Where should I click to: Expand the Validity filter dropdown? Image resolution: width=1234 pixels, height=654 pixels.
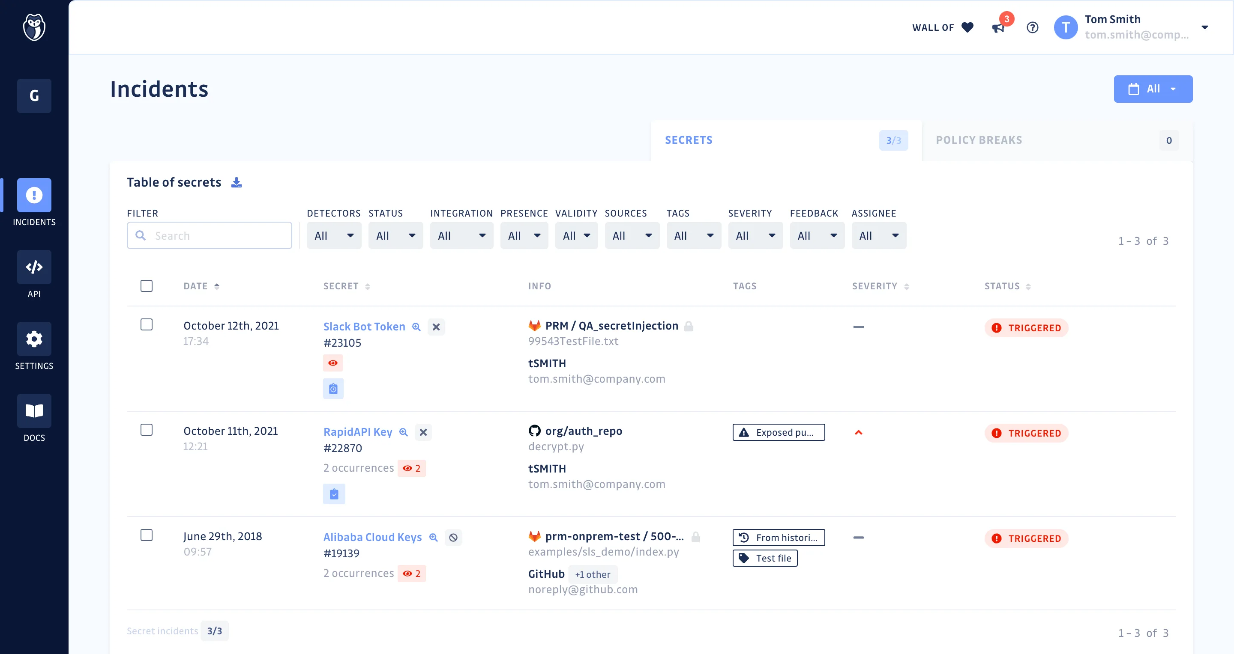point(577,235)
